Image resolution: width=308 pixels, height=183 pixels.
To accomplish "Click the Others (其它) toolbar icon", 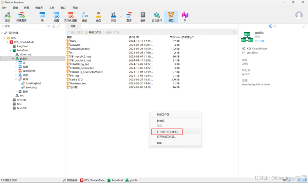I will (114, 17).
